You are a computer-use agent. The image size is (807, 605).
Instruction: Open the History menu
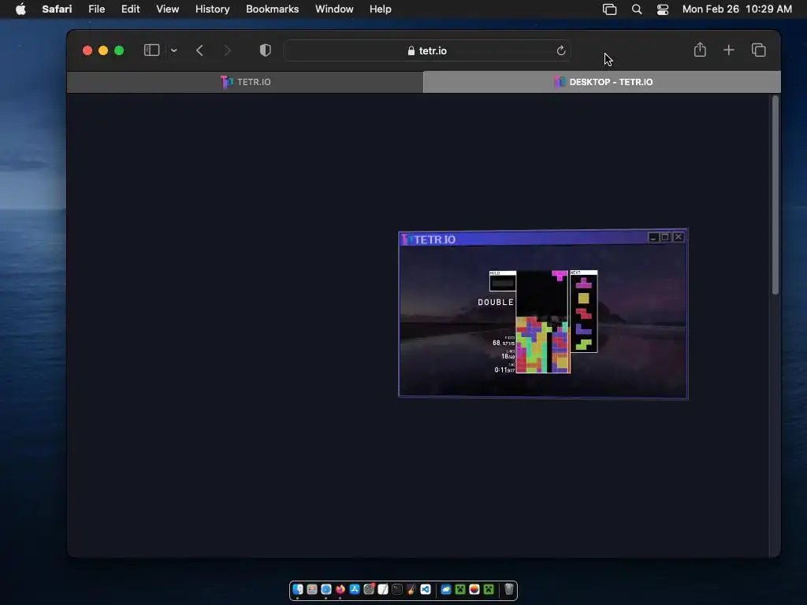(212, 9)
